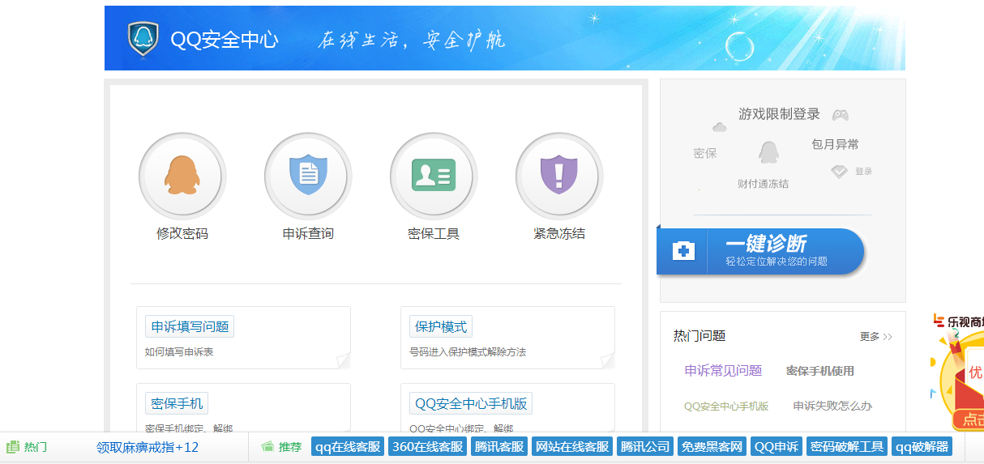Click the 热门问题 section heading

tap(699, 336)
